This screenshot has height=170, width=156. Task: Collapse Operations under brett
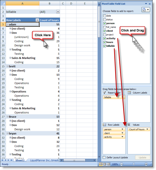10,91
